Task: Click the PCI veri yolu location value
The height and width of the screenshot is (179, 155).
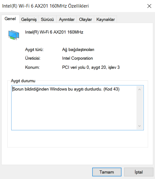Action: coord(91,67)
